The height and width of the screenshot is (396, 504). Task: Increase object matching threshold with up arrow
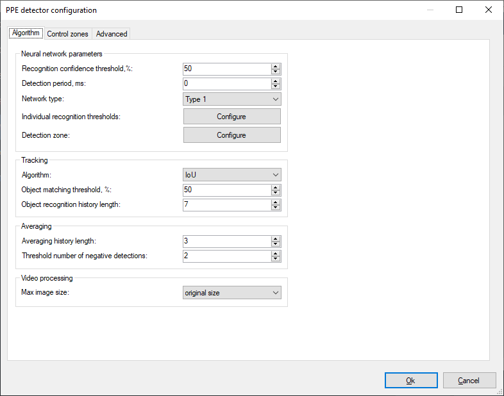[x=276, y=187]
